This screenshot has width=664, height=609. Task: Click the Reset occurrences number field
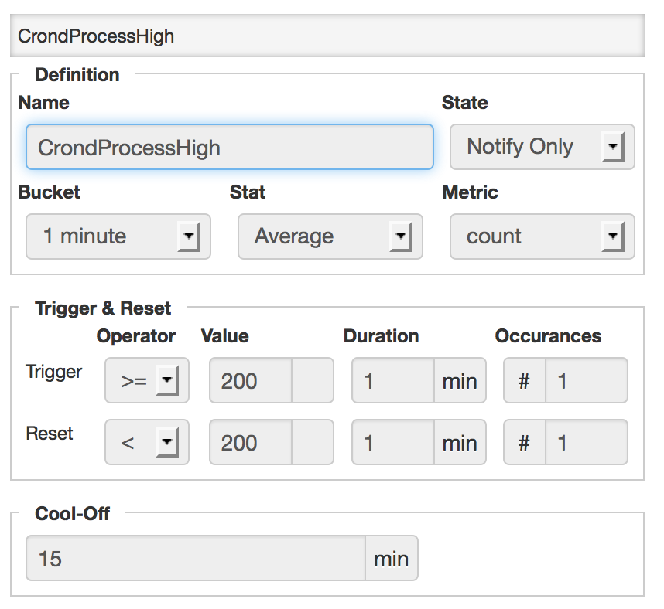pyautogui.click(x=586, y=442)
